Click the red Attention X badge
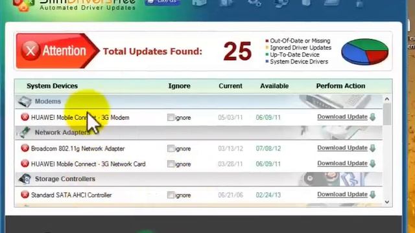 (x=30, y=50)
